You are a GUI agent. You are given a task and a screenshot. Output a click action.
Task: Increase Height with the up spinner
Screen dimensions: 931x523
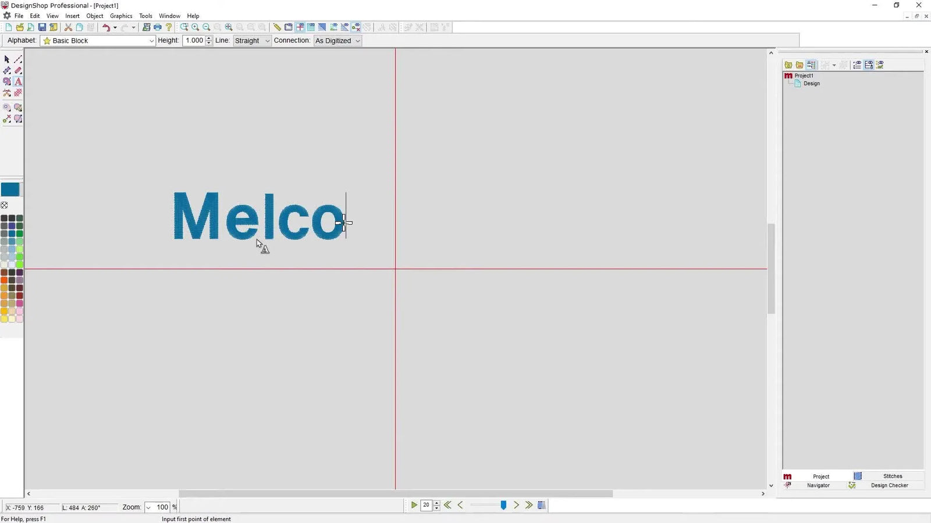click(209, 38)
